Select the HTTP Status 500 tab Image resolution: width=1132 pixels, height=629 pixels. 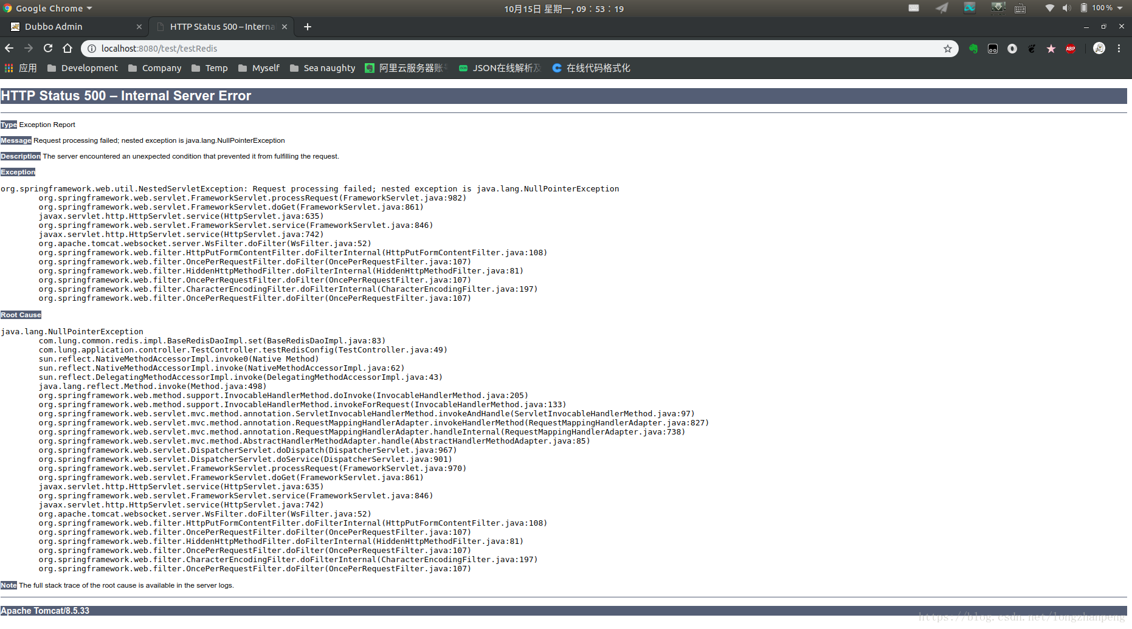(222, 27)
